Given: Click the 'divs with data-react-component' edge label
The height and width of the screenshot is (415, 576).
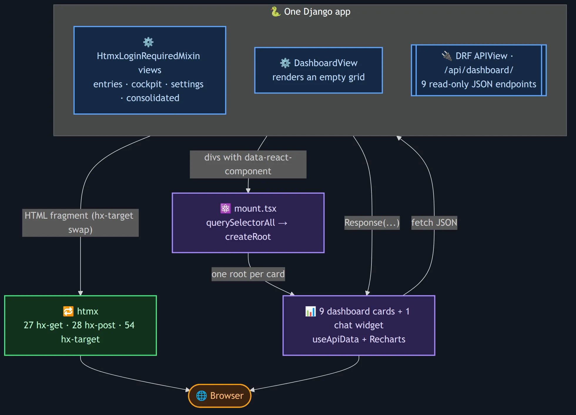Looking at the screenshot, I should pos(248,164).
